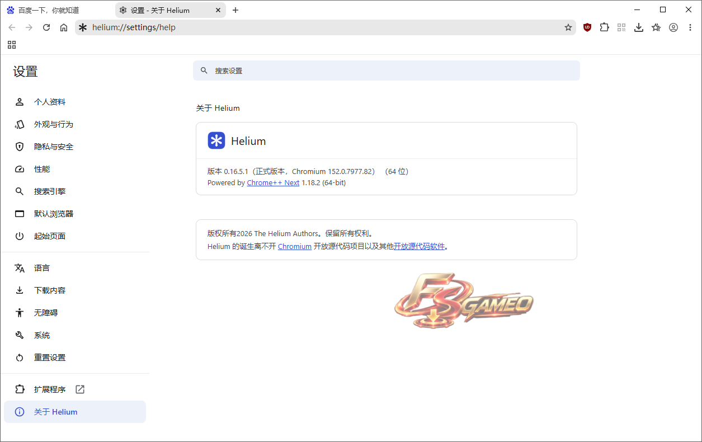Open 扩展程序 from the sidebar
Viewport: 702px width, 442px height.
[75, 389]
